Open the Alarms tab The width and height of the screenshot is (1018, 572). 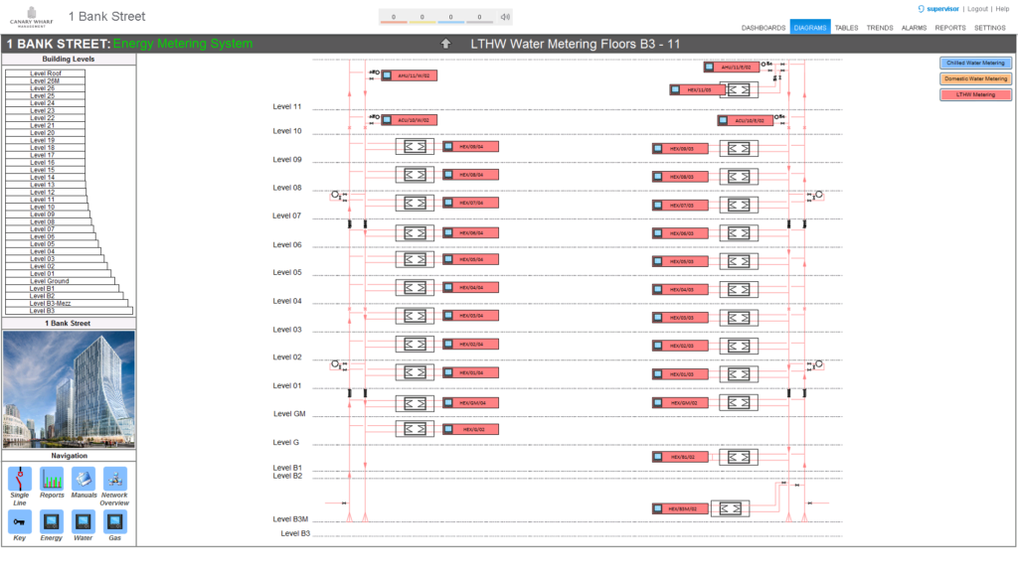coord(914,28)
